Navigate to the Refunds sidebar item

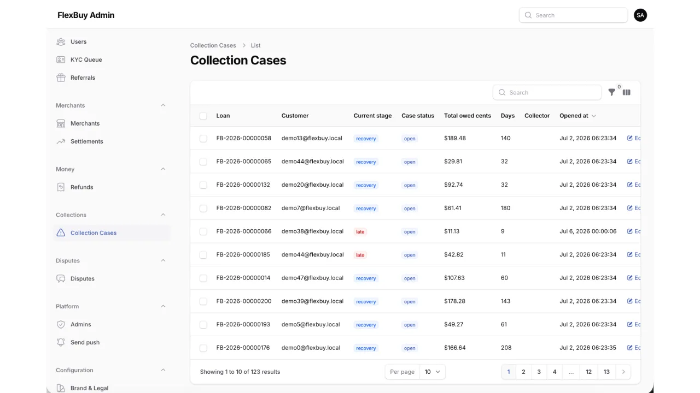[x=113, y=187]
